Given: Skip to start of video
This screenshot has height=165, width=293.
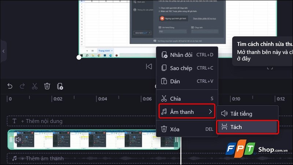Looking at the screenshot, I should [x=149, y=66].
